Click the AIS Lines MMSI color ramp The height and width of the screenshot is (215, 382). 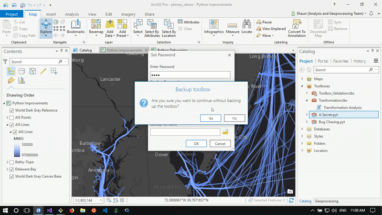click(x=17, y=150)
